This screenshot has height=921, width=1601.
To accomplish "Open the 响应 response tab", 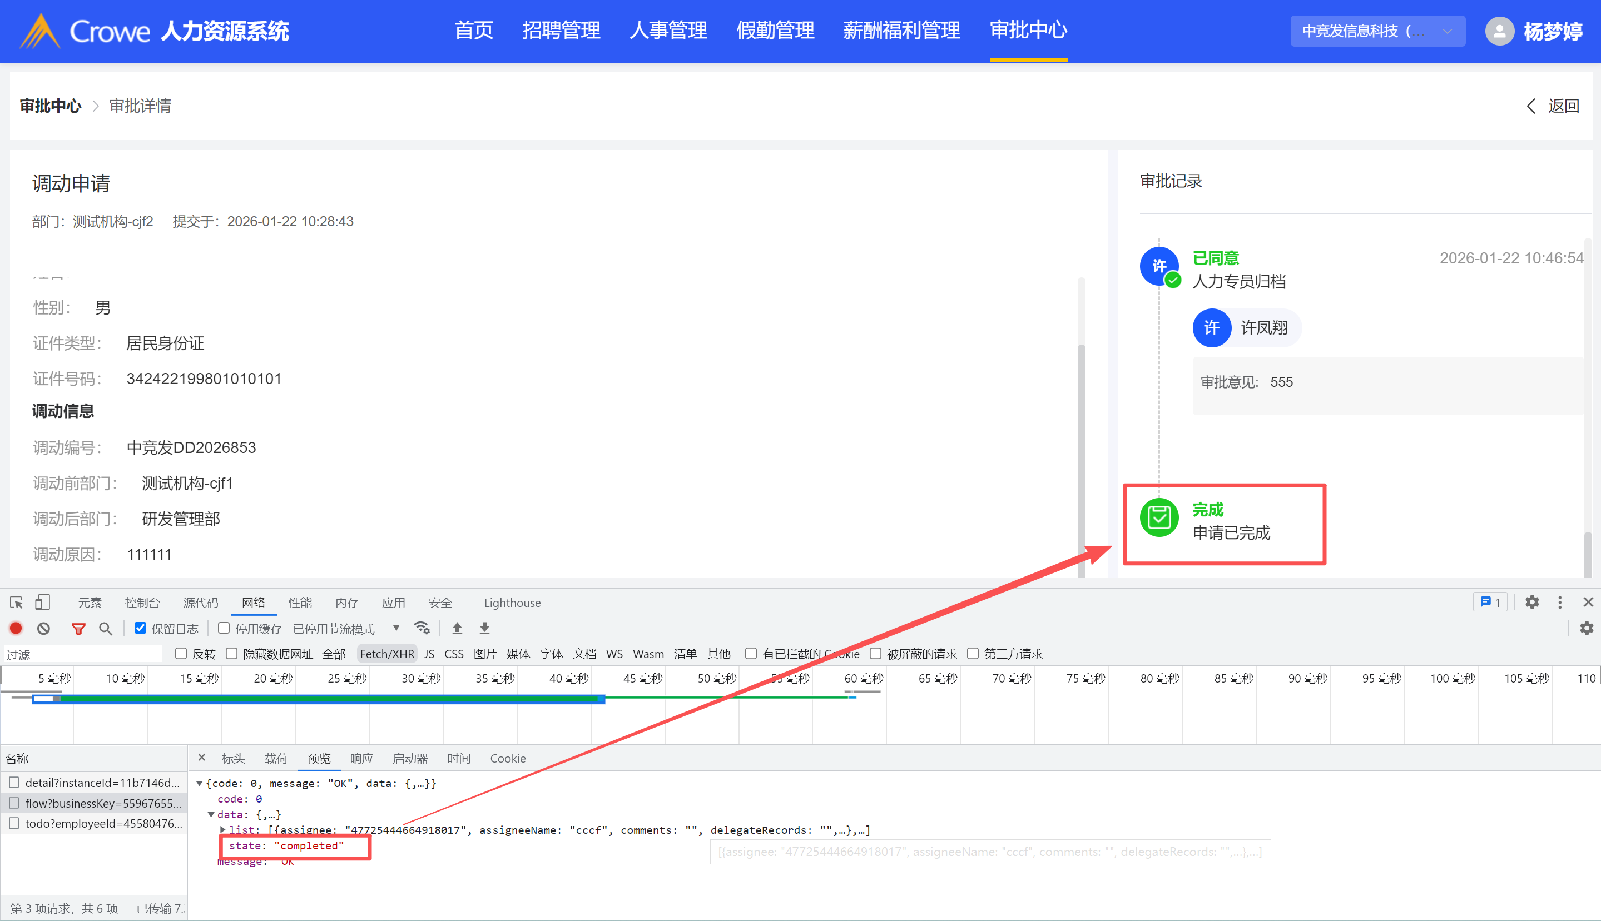I will coord(361,758).
